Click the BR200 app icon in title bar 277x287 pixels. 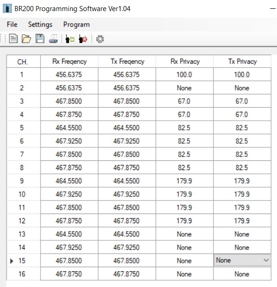[x=7, y=9]
